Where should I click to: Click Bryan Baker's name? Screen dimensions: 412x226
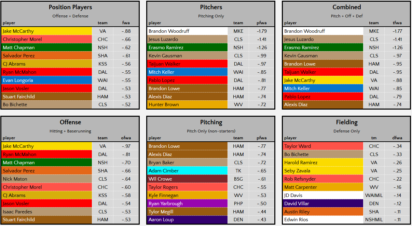[x=161, y=163]
